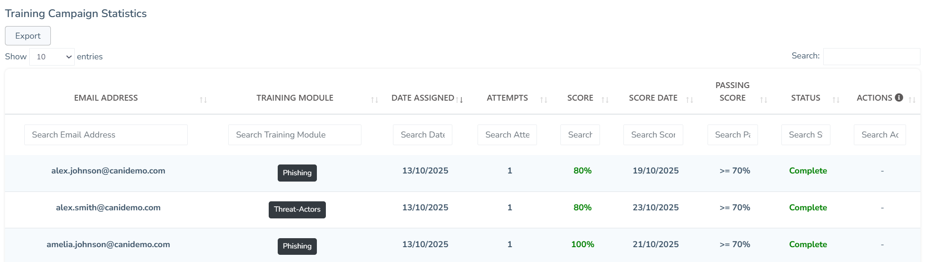Click the Actions info icon
The image size is (929, 262).
click(x=899, y=98)
